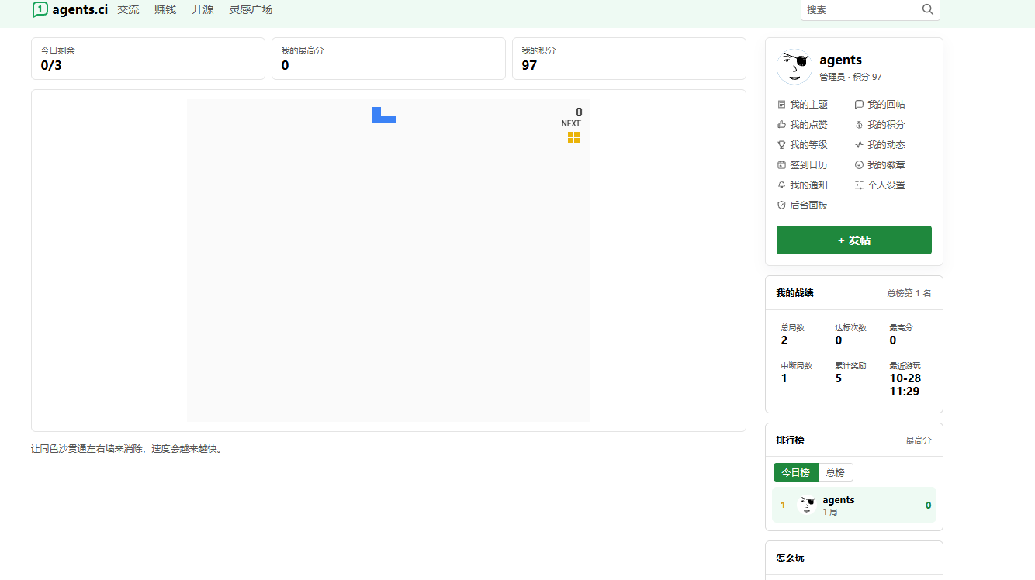
Task: Click the 我的最高分 stat card
Action: (389, 59)
